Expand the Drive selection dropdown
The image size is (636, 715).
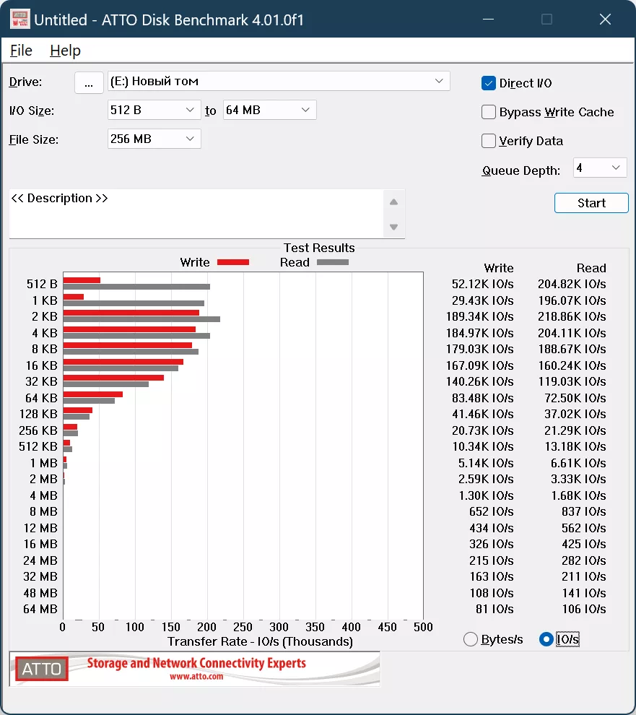(x=279, y=81)
